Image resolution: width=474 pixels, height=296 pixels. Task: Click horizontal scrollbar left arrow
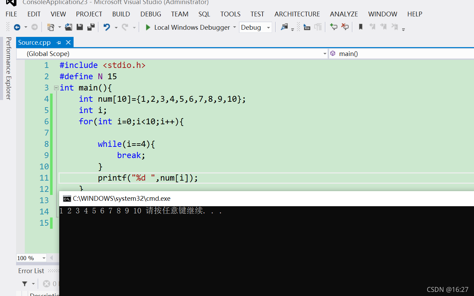point(51,258)
